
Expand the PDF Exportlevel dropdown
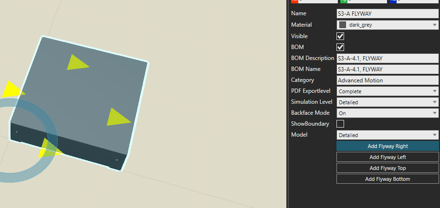387,91
